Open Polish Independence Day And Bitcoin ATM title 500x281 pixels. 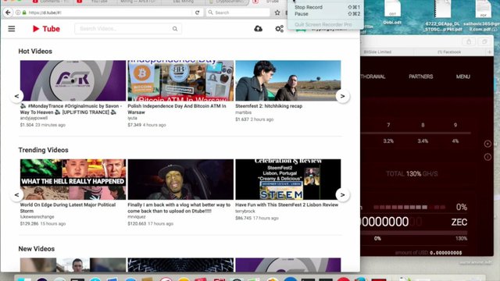pos(177,109)
